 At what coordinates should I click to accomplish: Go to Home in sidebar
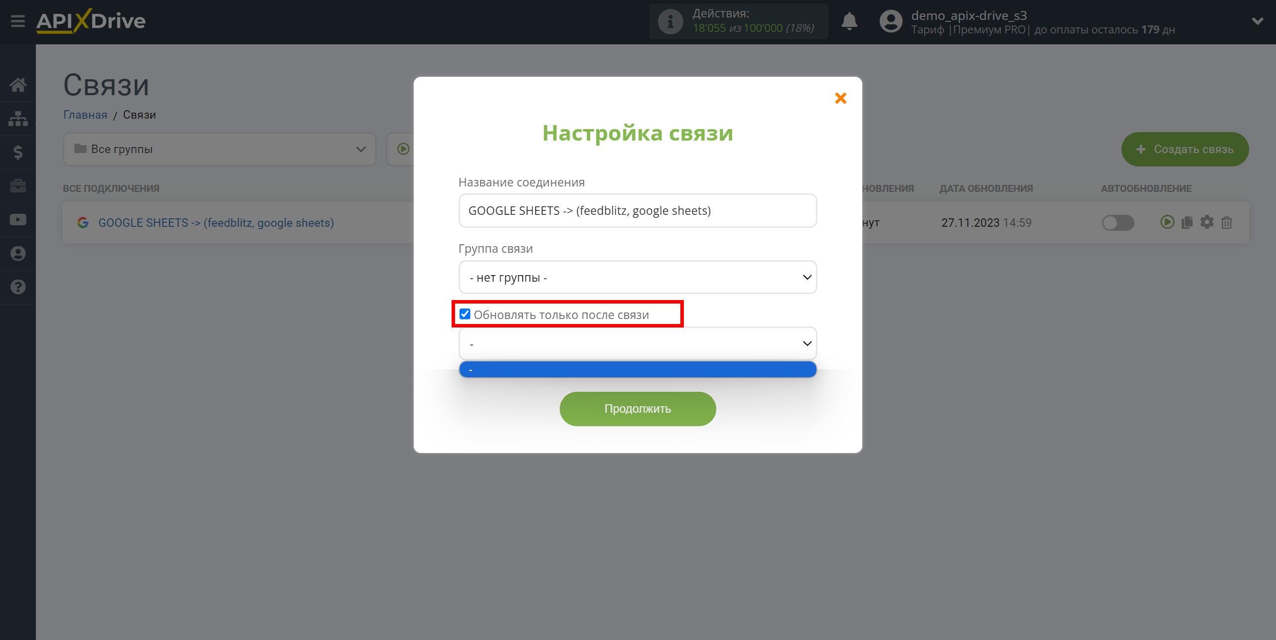[18, 85]
